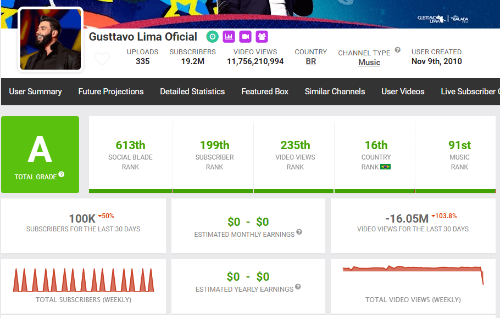Click the purple video camera icon
This screenshot has width=500, height=318.
click(245, 37)
